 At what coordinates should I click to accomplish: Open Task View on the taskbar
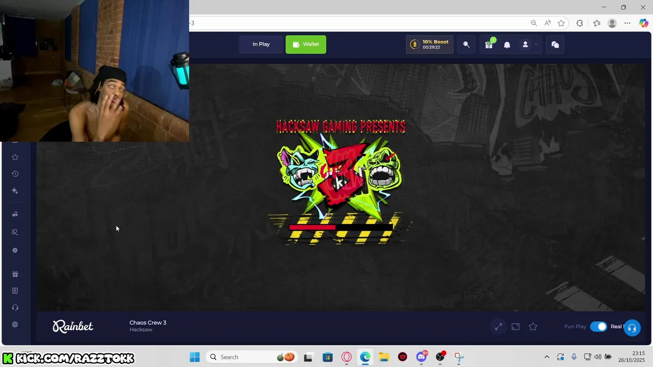308,357
